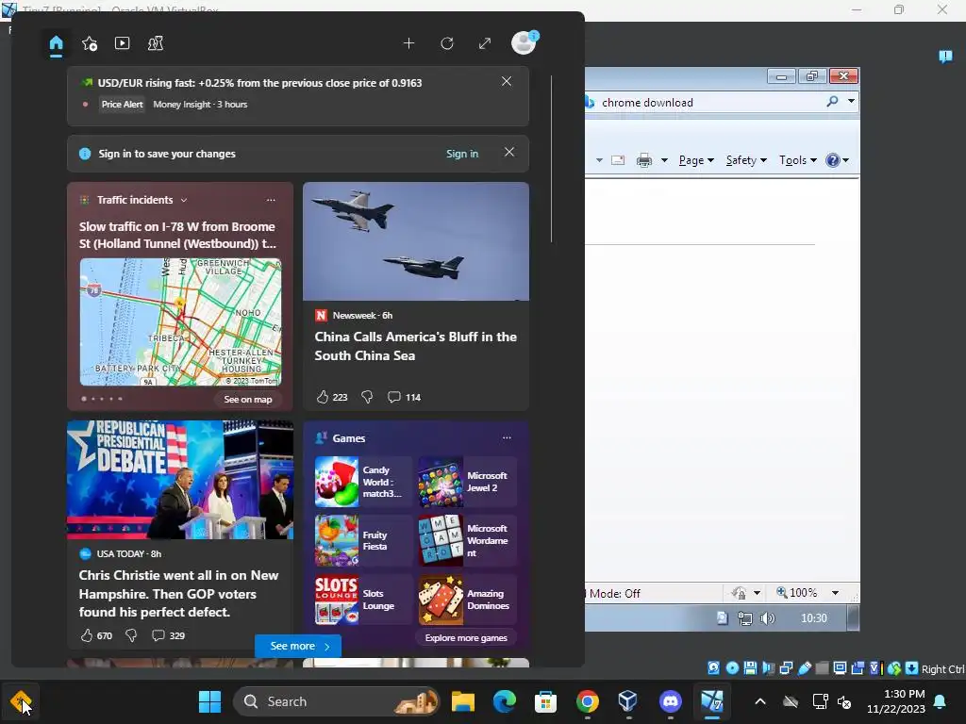Click the Read mail icon in IE toolbar

(x=617, y=160)
